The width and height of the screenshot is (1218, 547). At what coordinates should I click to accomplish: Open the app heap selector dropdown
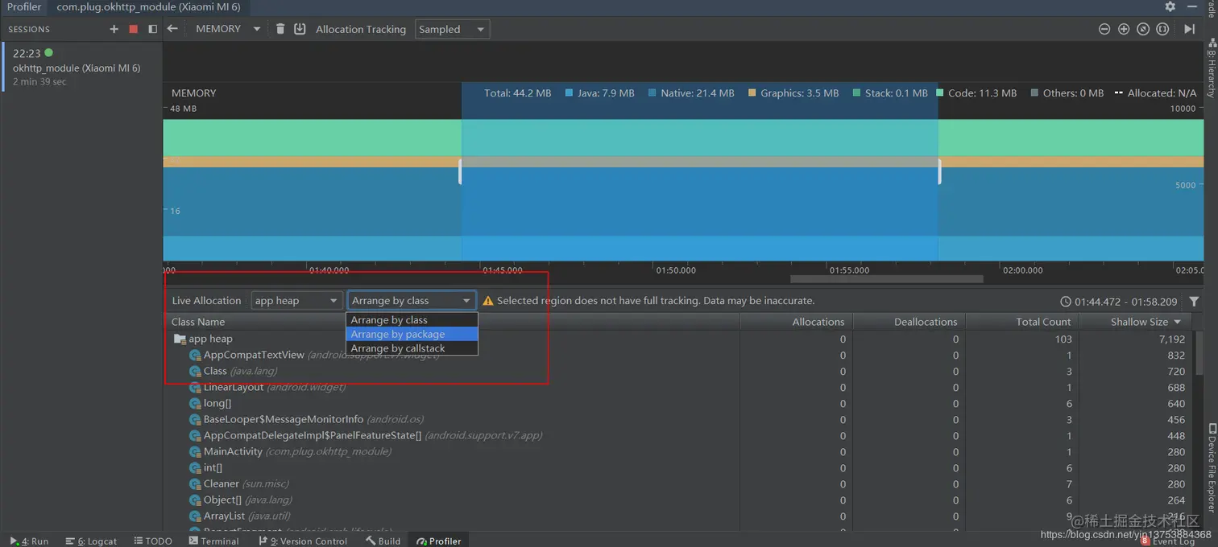tap(296, 300)
